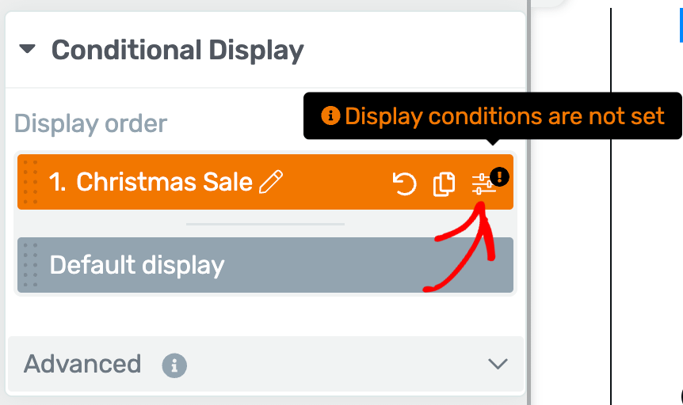Click the Display order label
683x405 pixels.
click(x=90, y=123)
